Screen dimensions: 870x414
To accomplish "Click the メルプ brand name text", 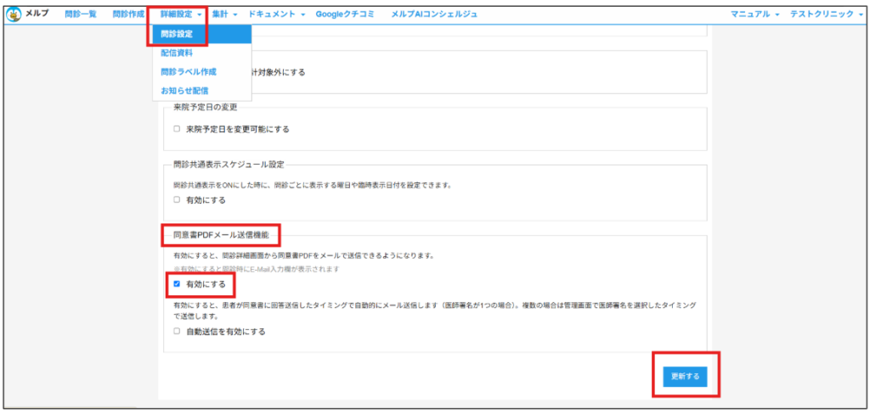I will click(37, 14).
